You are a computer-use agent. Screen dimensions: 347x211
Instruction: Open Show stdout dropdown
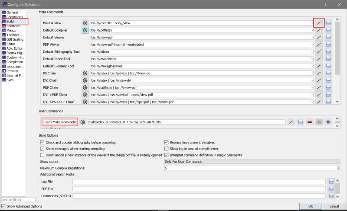[252, 161]
